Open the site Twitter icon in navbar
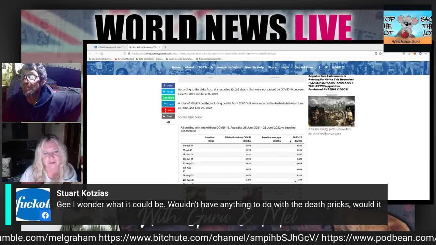The image size is (436, 245). (326, 67)
